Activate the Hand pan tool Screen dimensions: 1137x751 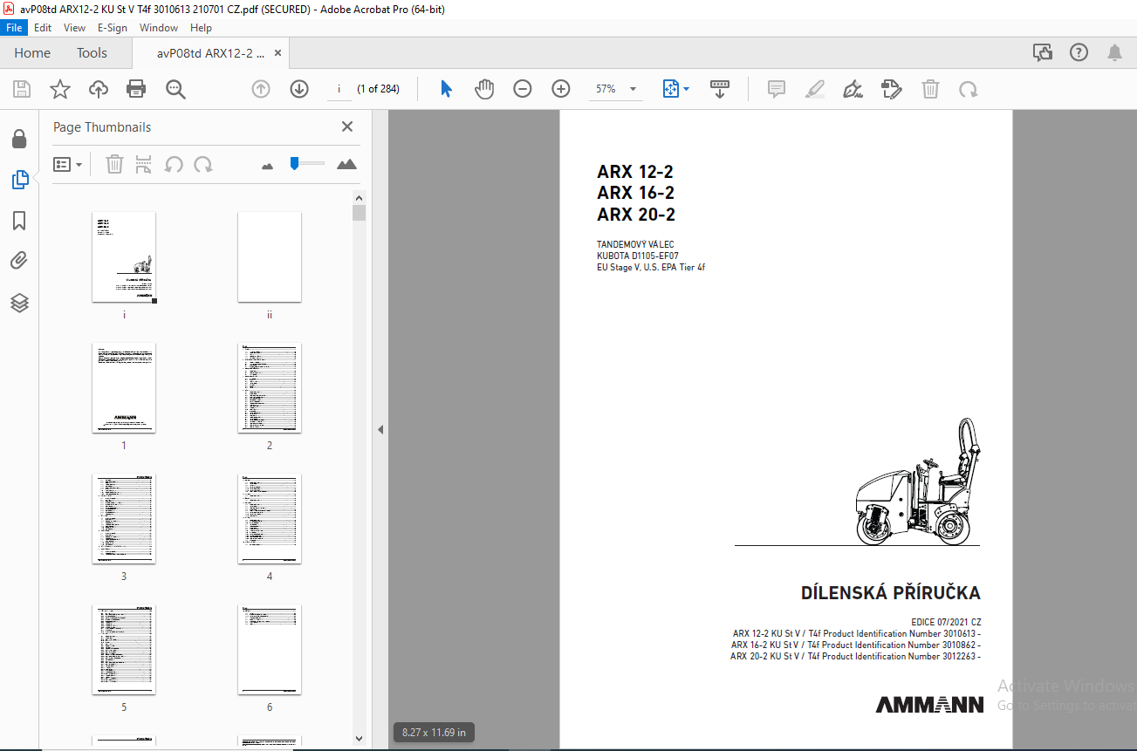point(484,89)
